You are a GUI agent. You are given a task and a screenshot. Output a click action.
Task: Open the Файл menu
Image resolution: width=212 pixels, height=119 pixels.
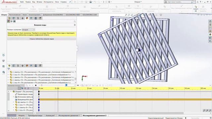coord(22,2)
